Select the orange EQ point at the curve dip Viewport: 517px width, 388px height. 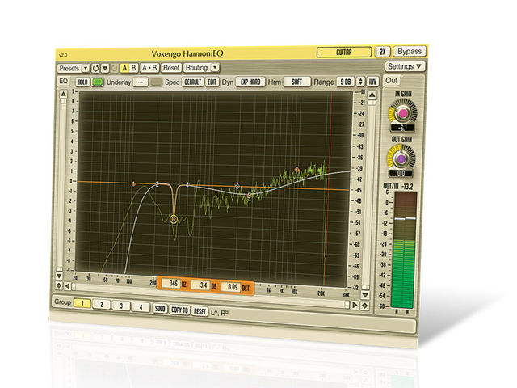(249, 196)
